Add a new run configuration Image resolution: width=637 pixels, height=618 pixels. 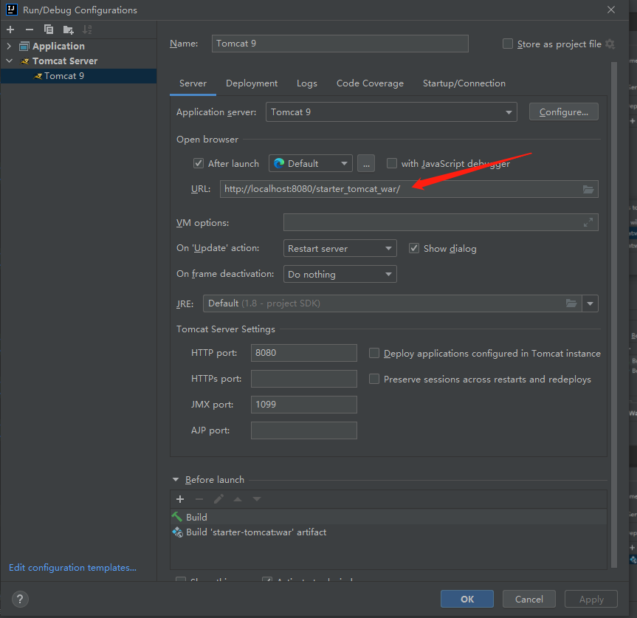(x=10, y=30)
